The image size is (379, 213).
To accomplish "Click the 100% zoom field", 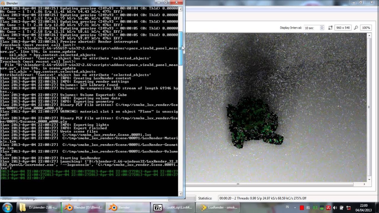I will 366,28.
